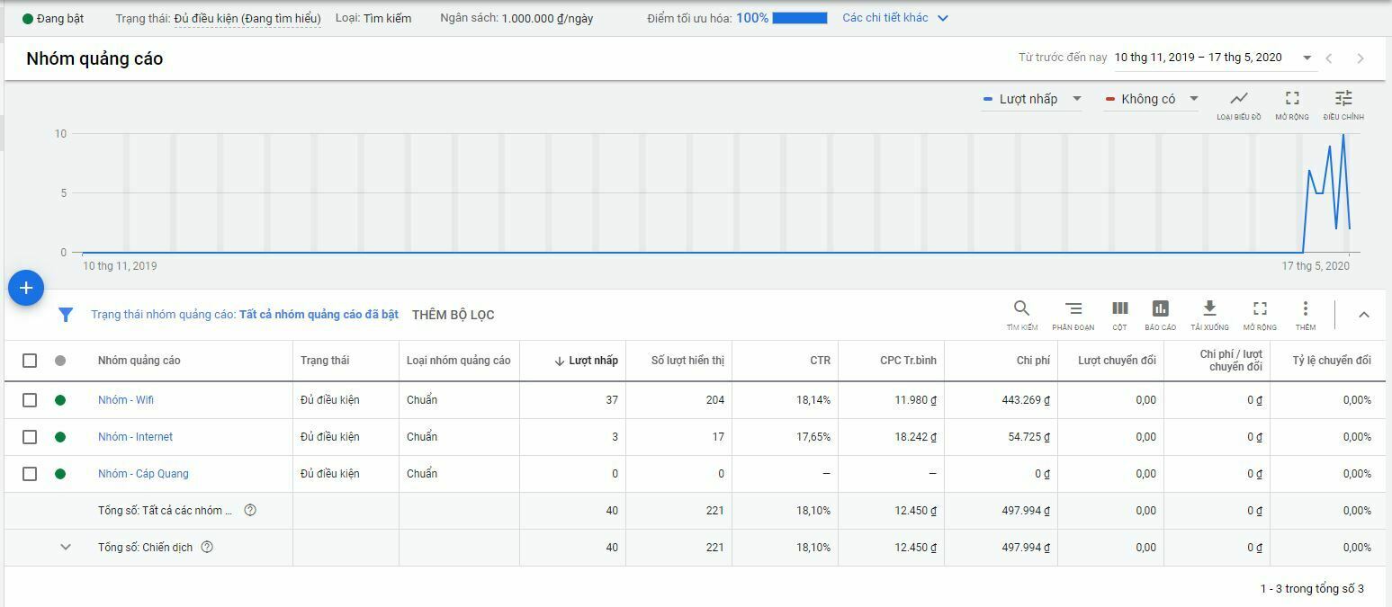
Task: Open the Lượt nhấp metric dropdown
Action: [x=1032, y=99]
